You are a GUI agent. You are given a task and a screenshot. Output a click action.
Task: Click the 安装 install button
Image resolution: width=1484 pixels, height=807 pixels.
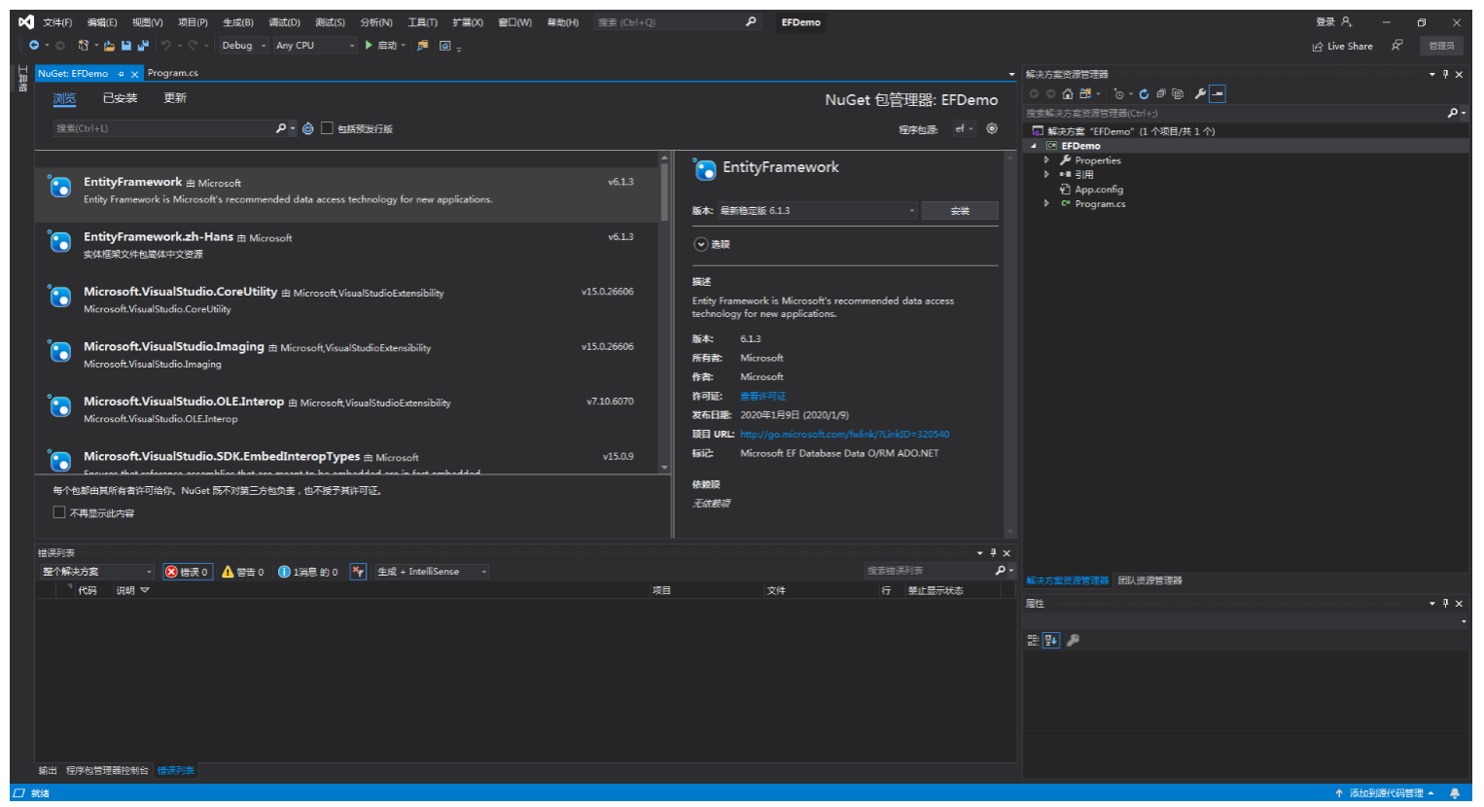959,211
